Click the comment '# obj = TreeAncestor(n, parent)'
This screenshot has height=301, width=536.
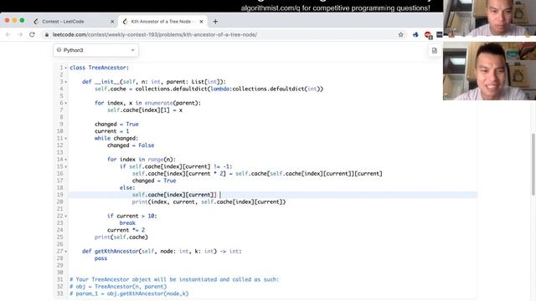pyautogui.click(x=118, y=286)
